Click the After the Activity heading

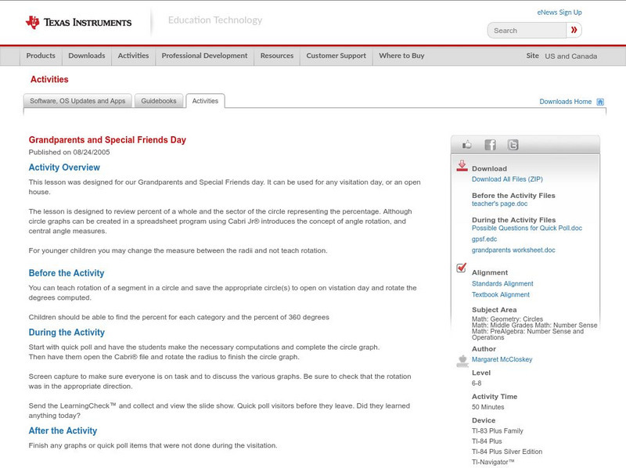(63, 430)
